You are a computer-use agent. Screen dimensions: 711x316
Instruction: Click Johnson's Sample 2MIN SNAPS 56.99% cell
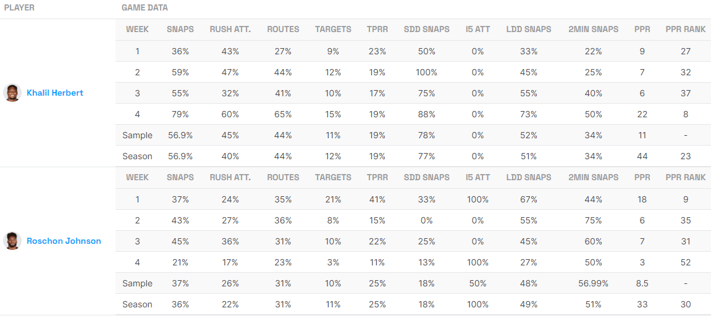pyautogui.click(x=593, y=283)
